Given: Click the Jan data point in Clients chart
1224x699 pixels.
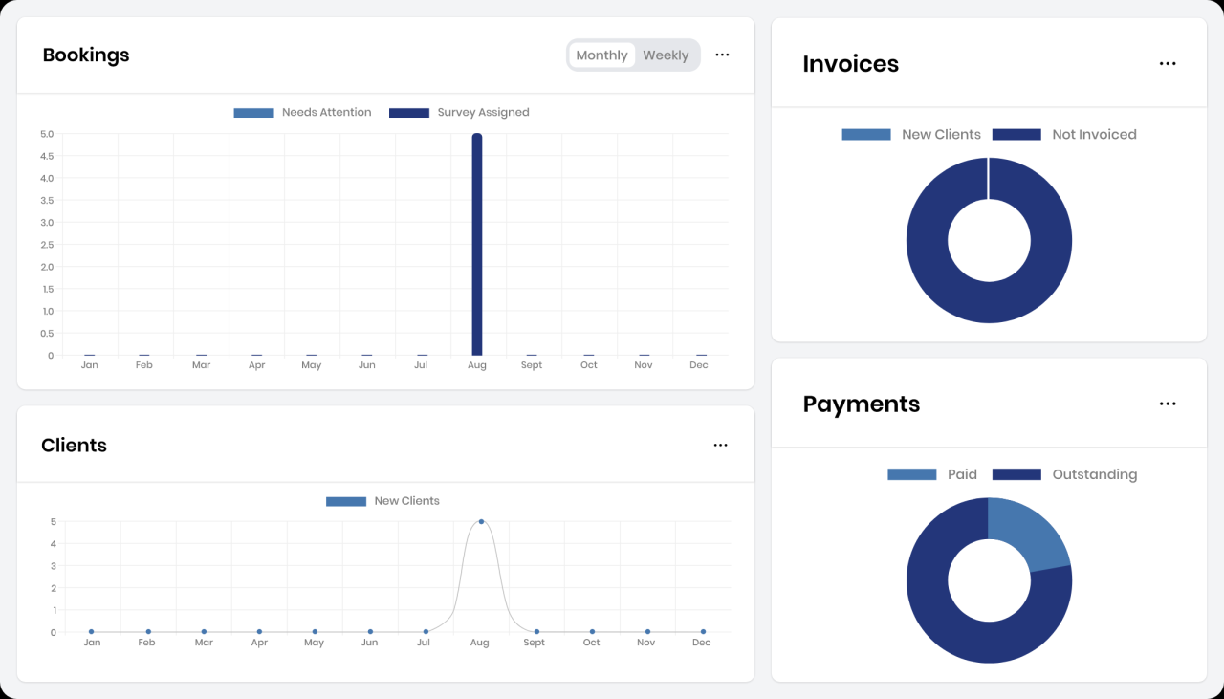Looking at the screenshot, I should [x=92, y=632].
